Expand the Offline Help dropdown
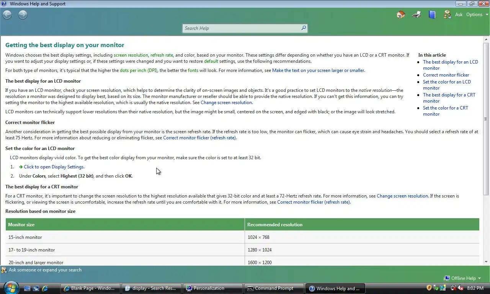490x294 pixels. 462,278
